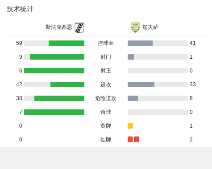Click the 危险进攻 stat label
This screenshot has width=212, height=169.
click(106, 98)
